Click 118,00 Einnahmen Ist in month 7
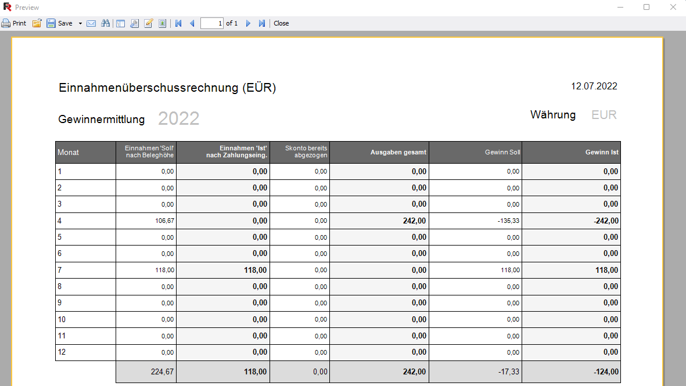The height and width of the screenshot is (386, 686). pos(255,270)
